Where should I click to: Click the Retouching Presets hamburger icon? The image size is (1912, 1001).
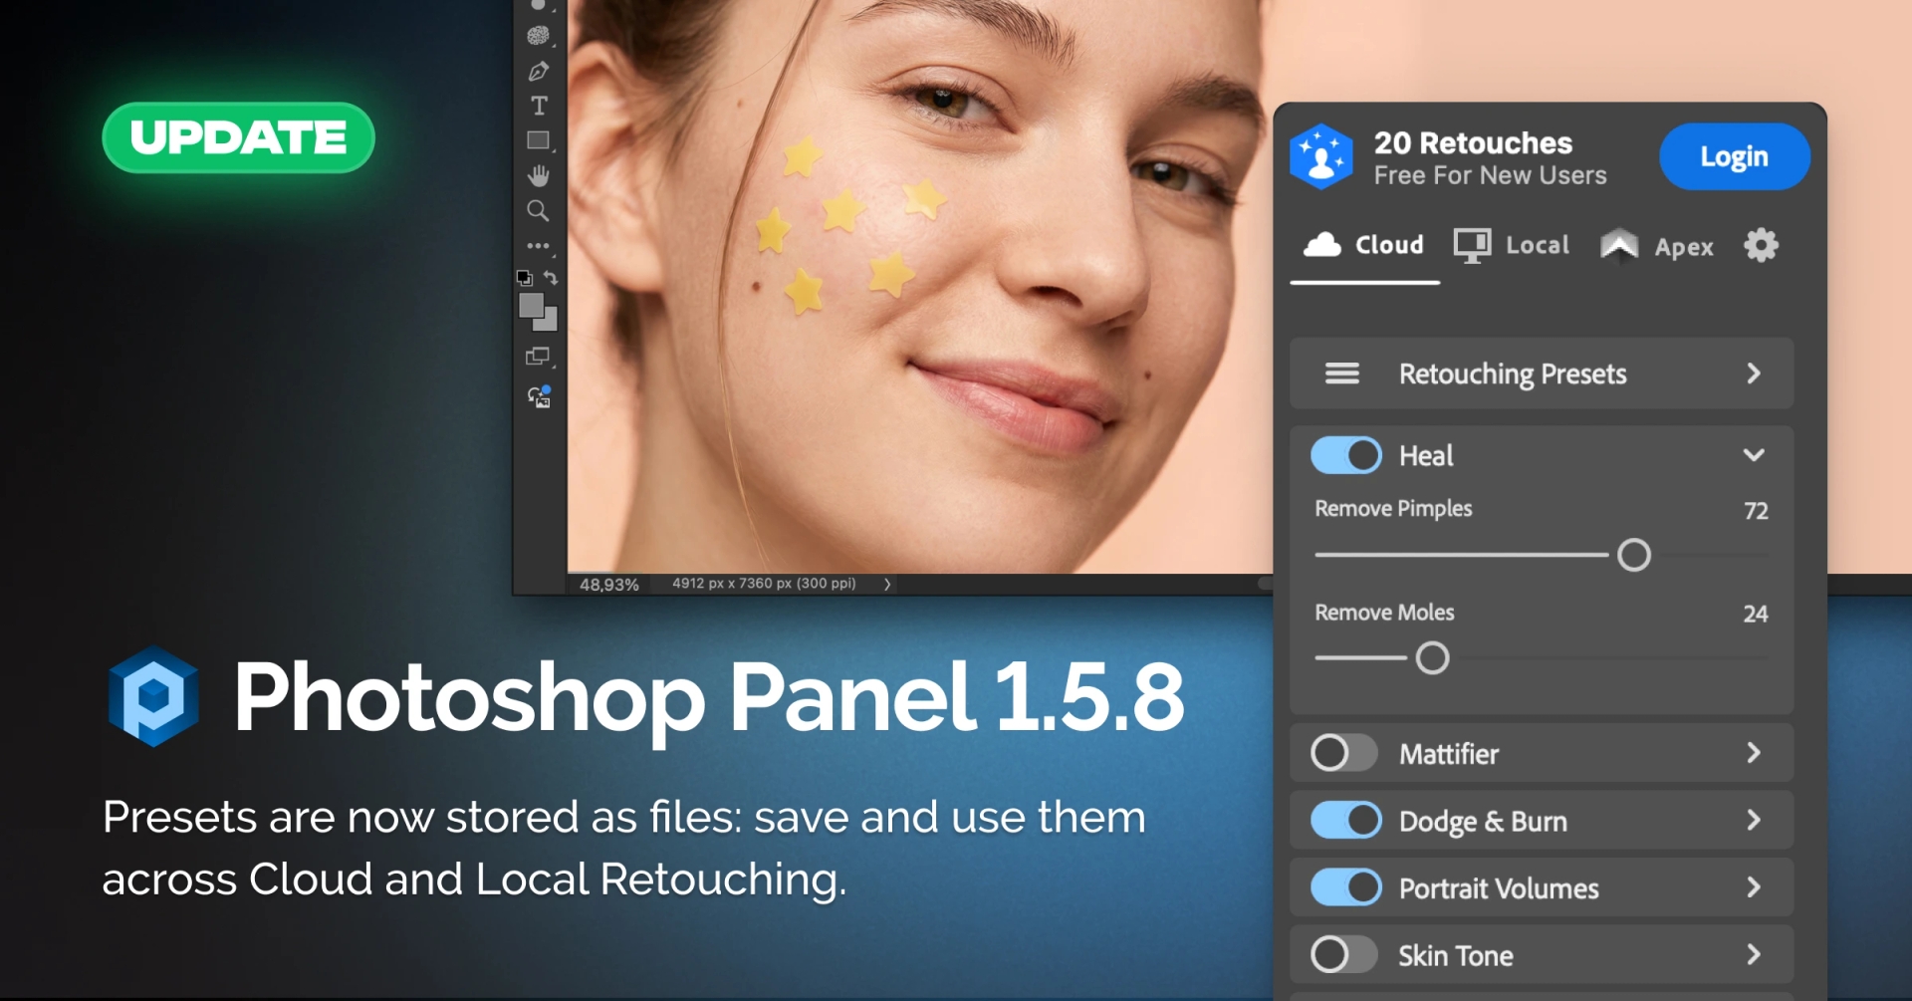point(1341,374)
